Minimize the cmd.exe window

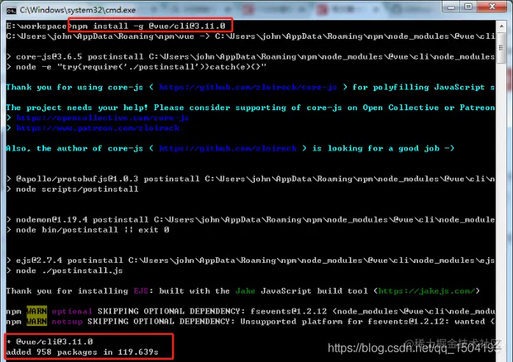(451, 7)
